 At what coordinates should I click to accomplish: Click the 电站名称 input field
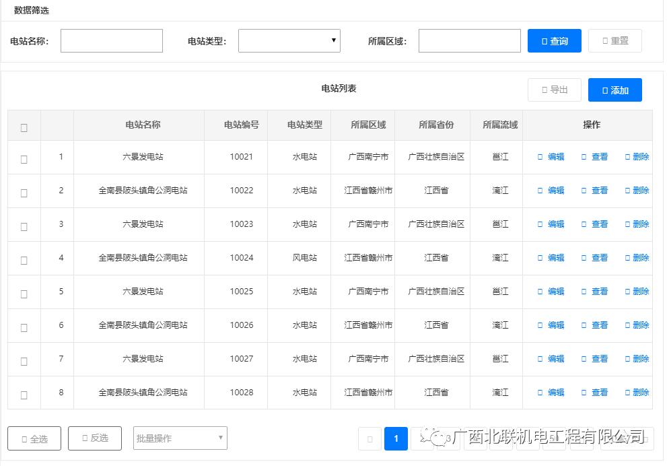tap(112, 41)
